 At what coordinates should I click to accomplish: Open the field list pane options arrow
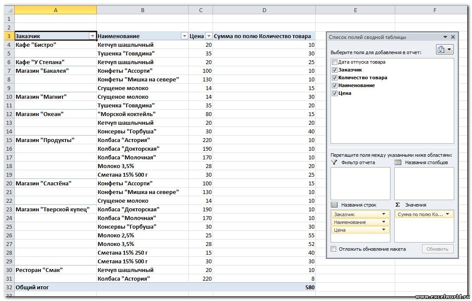445,37
